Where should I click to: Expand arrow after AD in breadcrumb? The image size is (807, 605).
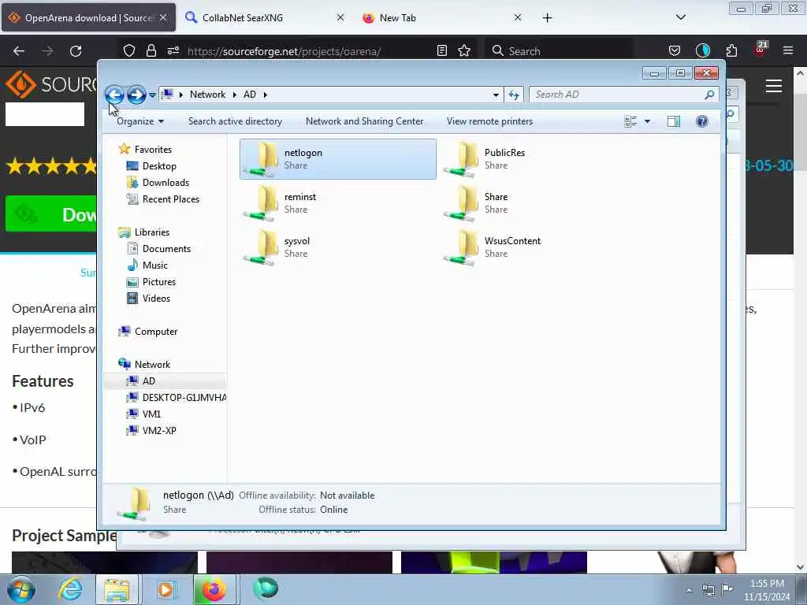click(x=266, y=95)
